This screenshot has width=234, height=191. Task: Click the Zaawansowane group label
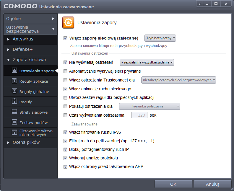(84, 124)
